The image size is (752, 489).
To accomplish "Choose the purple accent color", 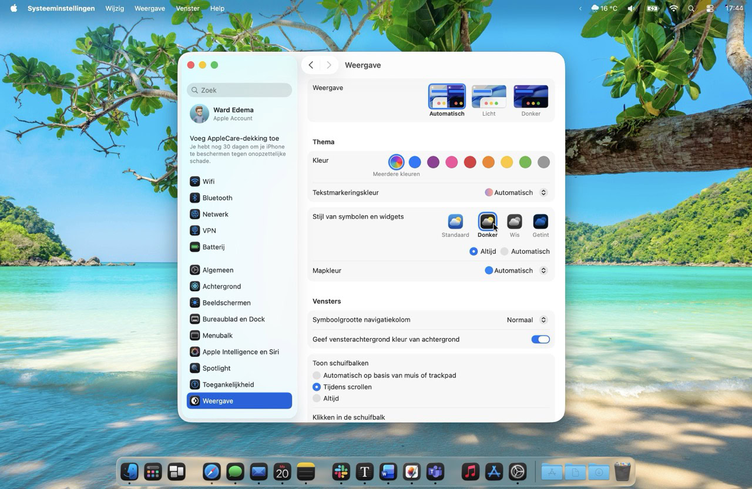I will pyautogui.click(x=433, y=162).
